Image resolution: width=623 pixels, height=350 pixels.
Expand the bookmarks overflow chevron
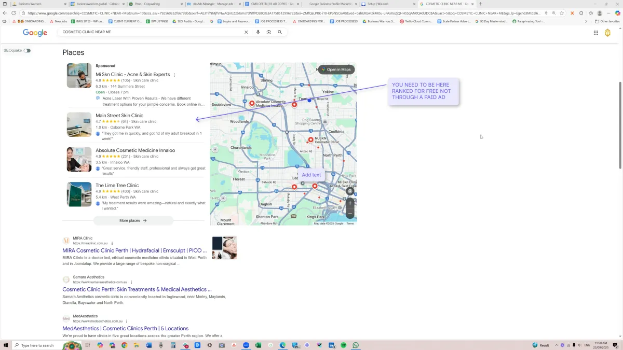pos(586,21)
